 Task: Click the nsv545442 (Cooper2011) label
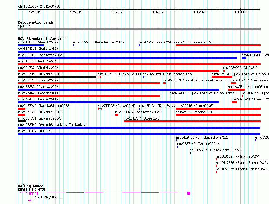[x=38, y=93]
